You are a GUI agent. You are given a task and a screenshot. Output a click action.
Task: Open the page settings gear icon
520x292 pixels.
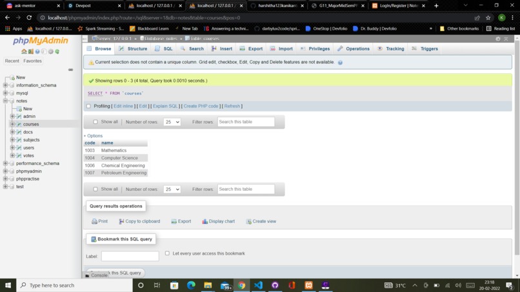pyautogui.click(x=498, y=39)
